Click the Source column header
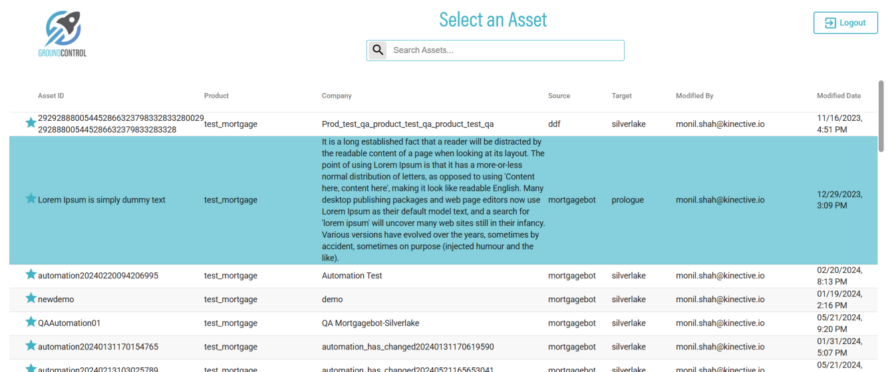 pos(559,96)
